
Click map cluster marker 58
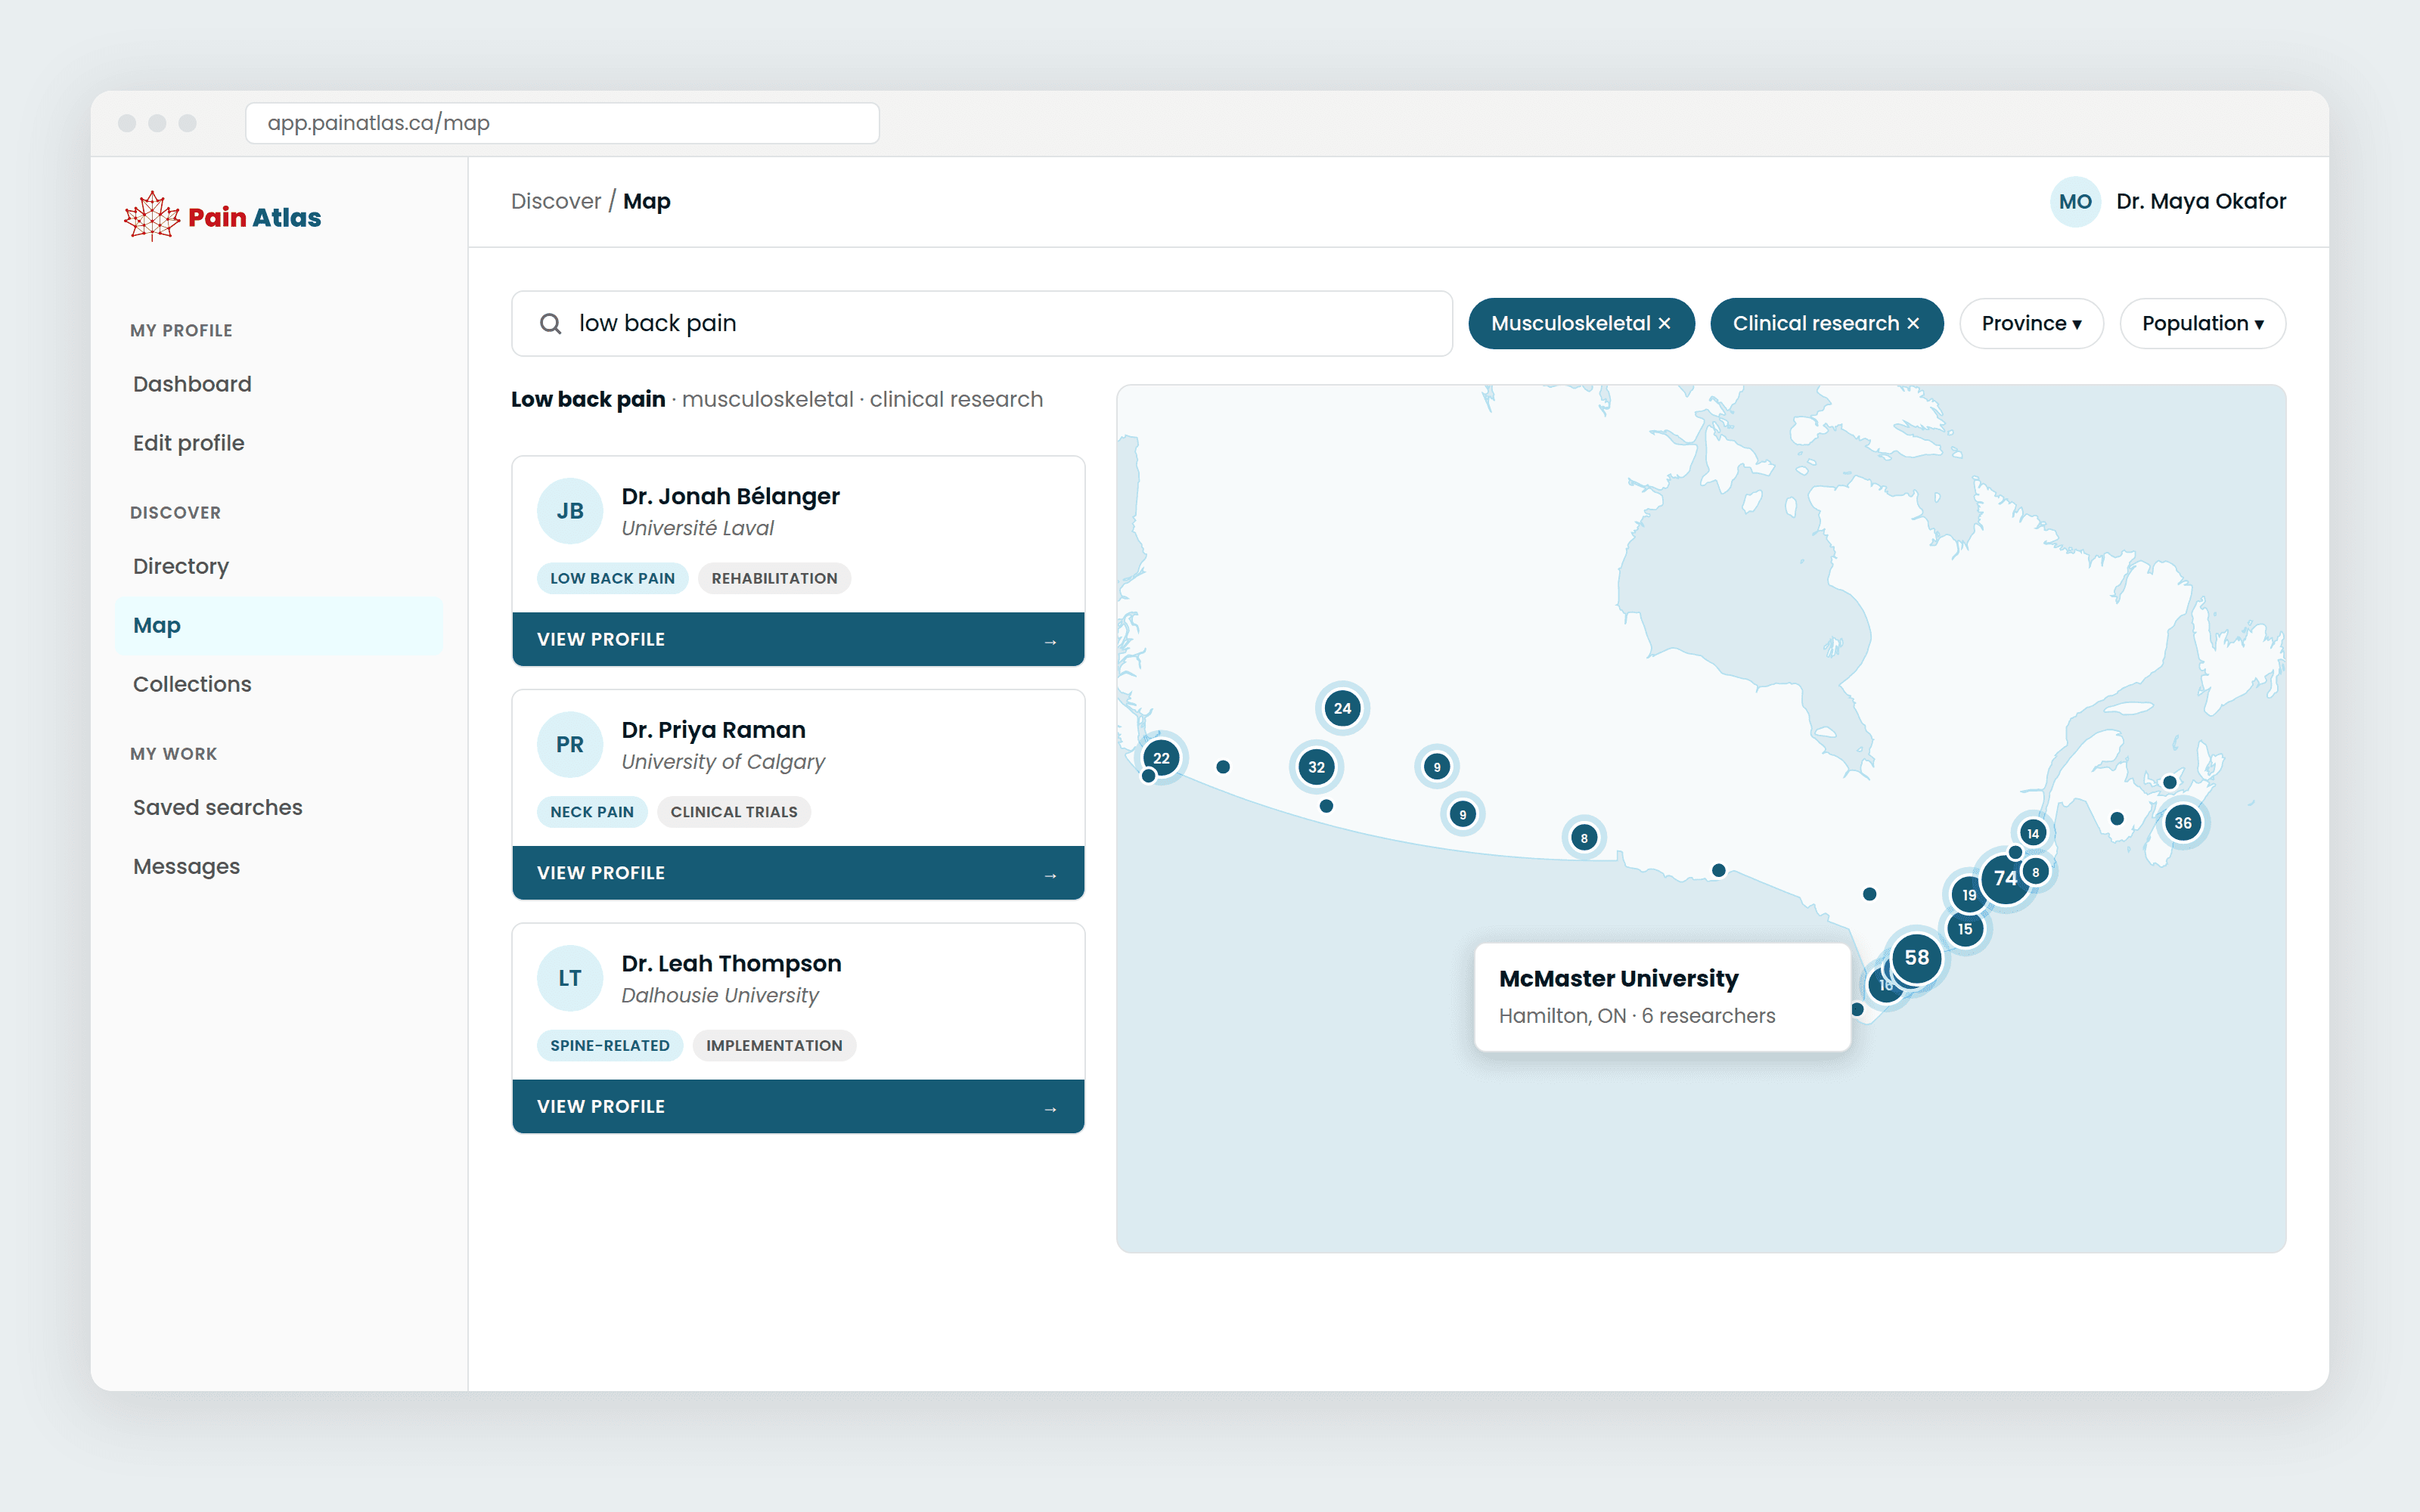tap(1916, 958)
